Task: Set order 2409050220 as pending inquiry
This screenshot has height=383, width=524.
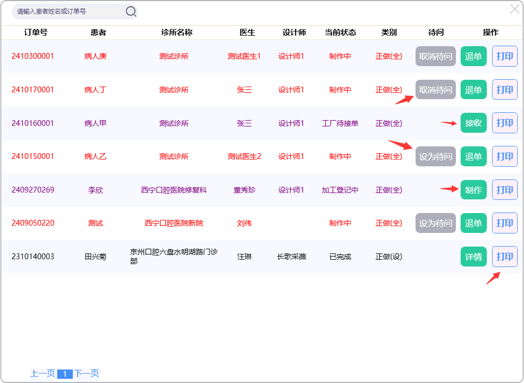Action: tap(435, 223)
